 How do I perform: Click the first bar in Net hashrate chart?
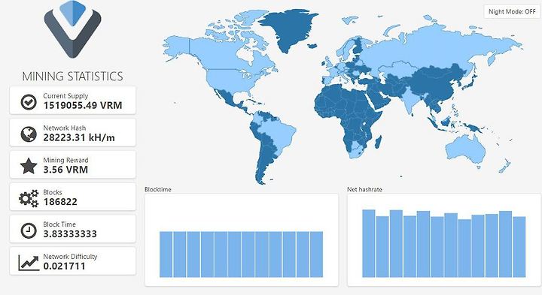tap(368, 243)
